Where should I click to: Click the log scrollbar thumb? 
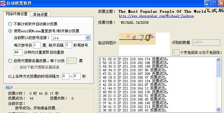click(x=219, y=70)
